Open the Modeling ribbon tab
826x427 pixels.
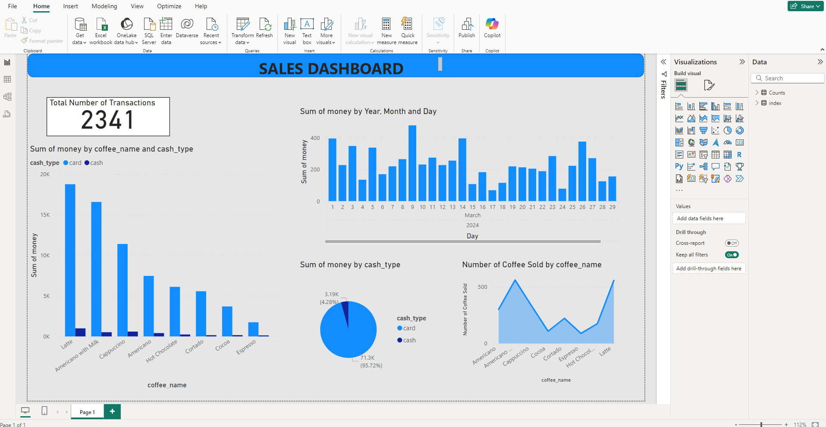[104, 6]
